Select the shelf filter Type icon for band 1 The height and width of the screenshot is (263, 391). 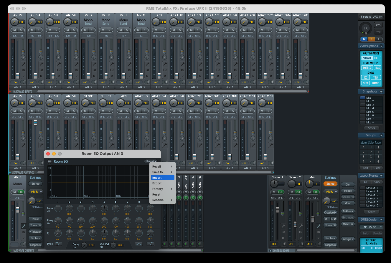pos(58,244)
